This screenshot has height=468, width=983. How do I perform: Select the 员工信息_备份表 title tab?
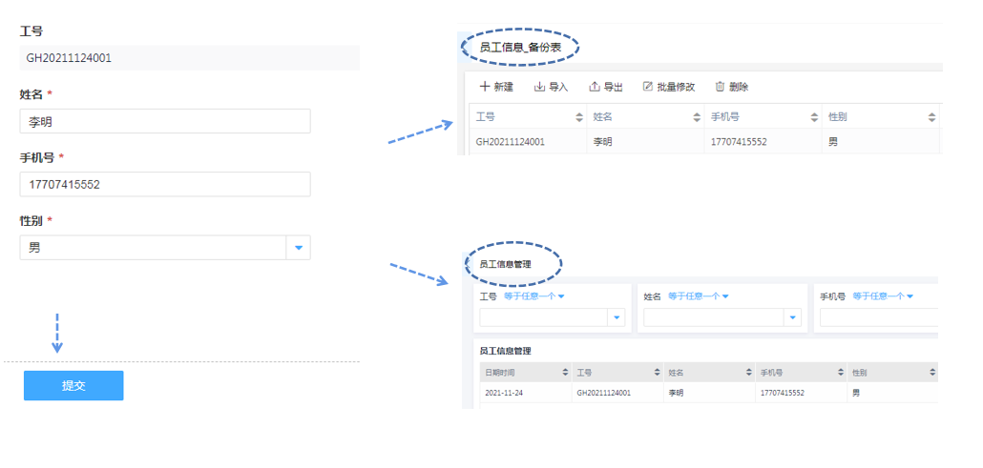520,48
